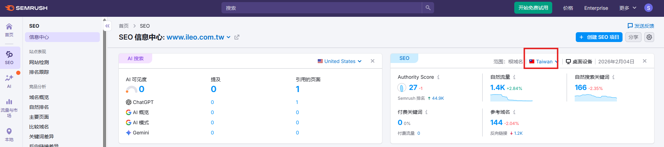This screenshot has width=664, height=147.
Task: Click Semrush 排名 value 44.9K
Action: [438, 98]
